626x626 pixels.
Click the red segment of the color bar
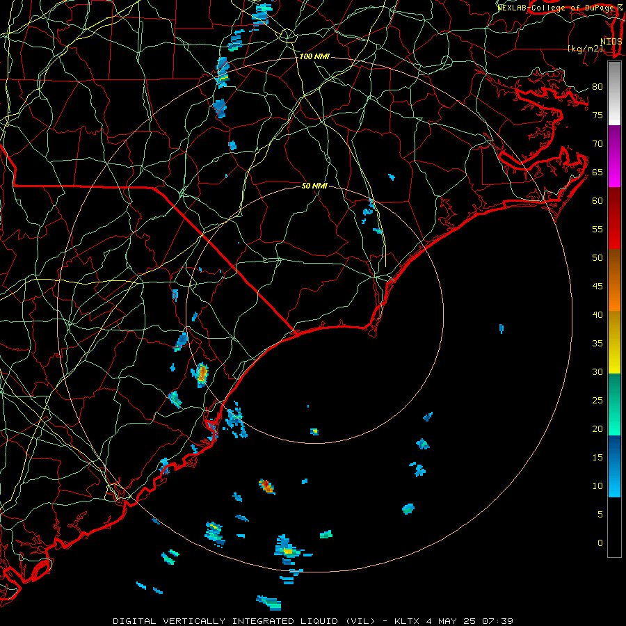pyautogui.click(x=614, y=218)
